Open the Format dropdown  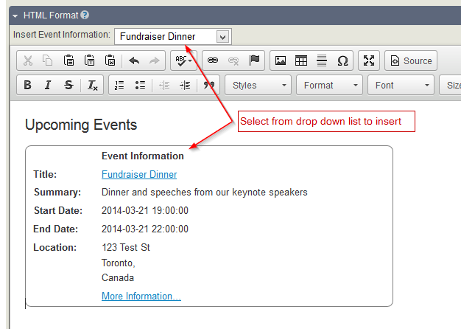tap(330, 85)
